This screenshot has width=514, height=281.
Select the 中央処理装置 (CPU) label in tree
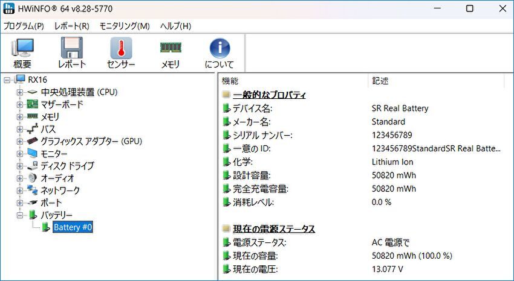coord(79,92)
